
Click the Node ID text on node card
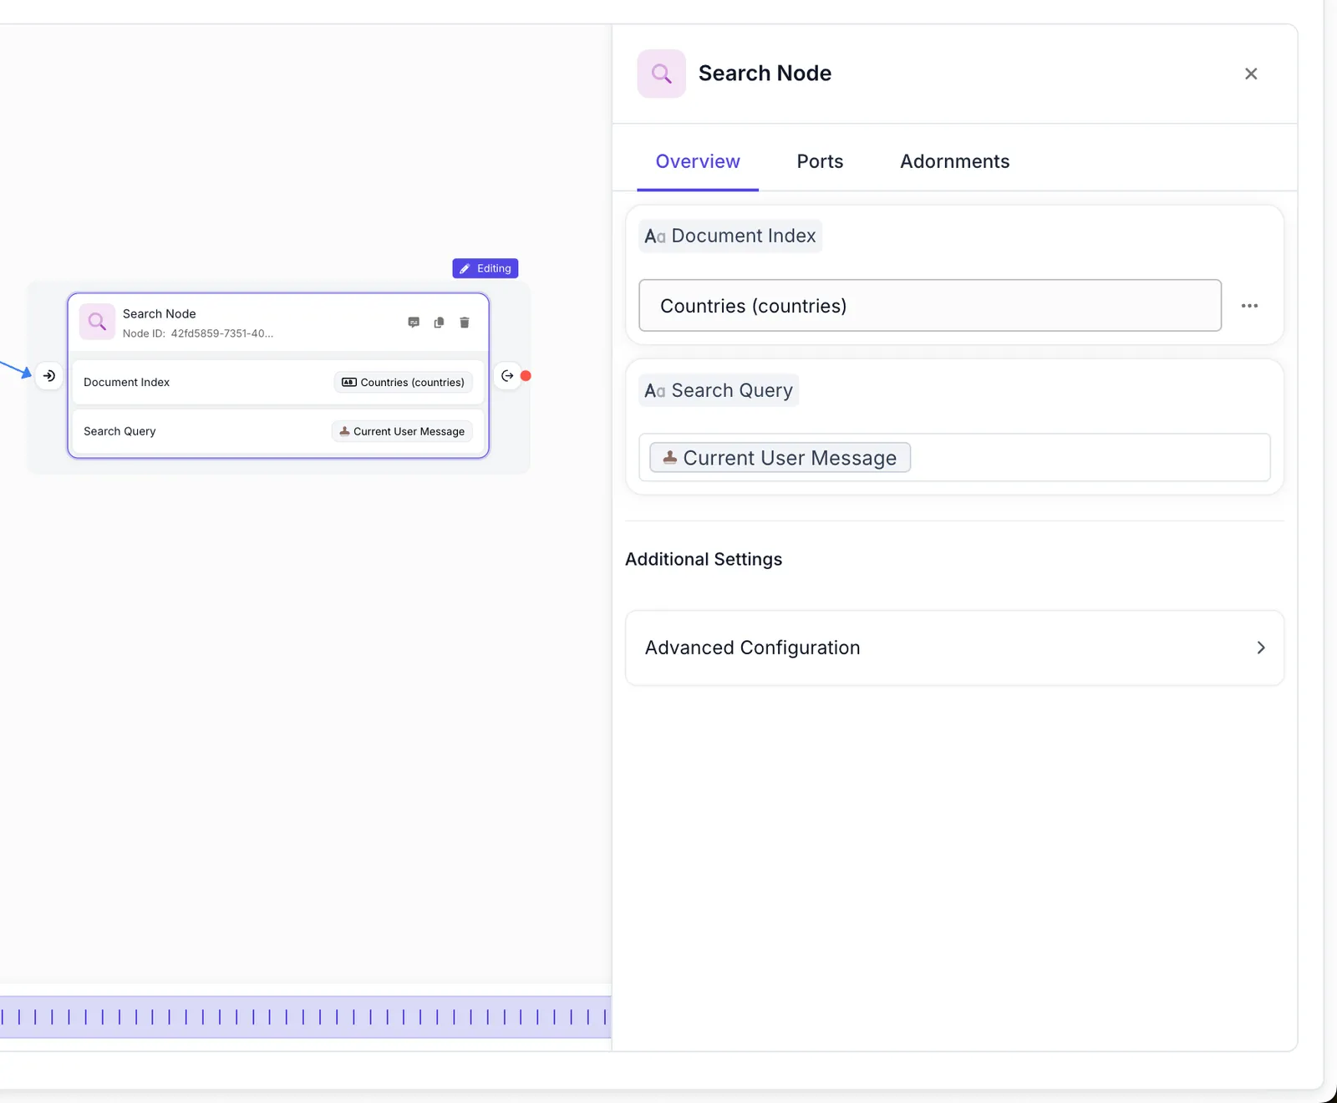[x=198, y=333]
